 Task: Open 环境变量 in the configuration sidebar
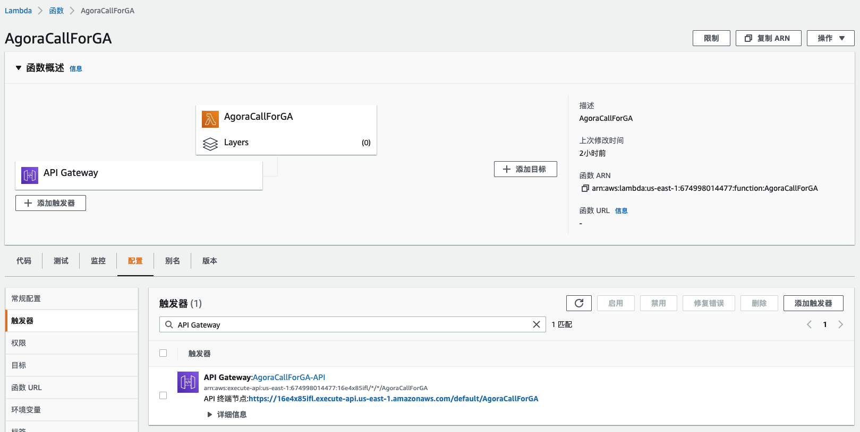pos(72,410)
